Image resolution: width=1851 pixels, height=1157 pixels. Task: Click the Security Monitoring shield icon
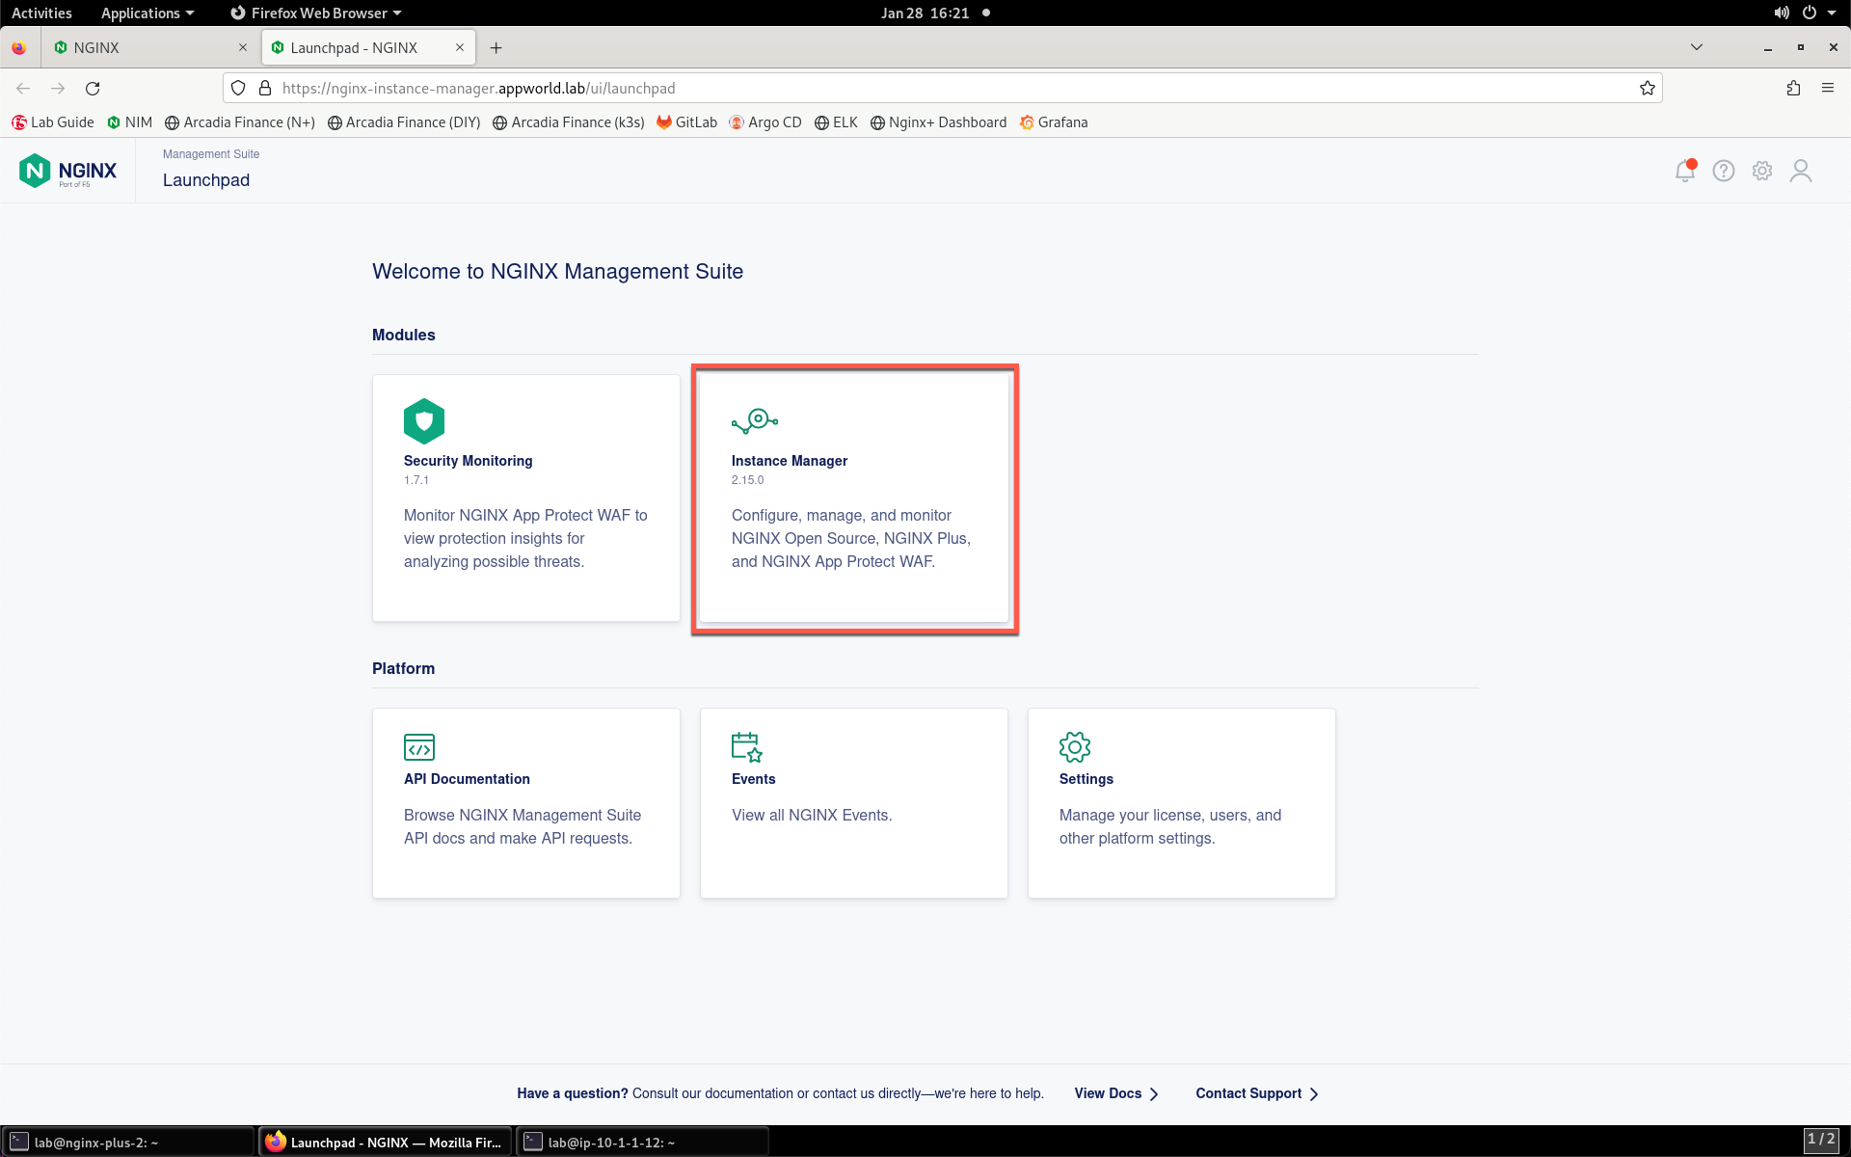pyautogui.click(x=424, y=421)
